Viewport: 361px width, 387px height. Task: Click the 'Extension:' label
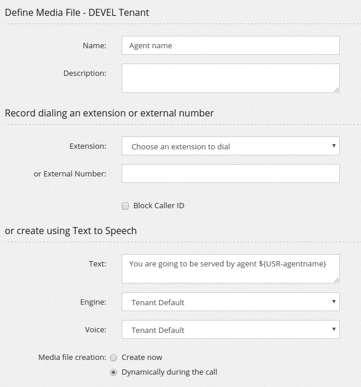(x=88, y=146)
